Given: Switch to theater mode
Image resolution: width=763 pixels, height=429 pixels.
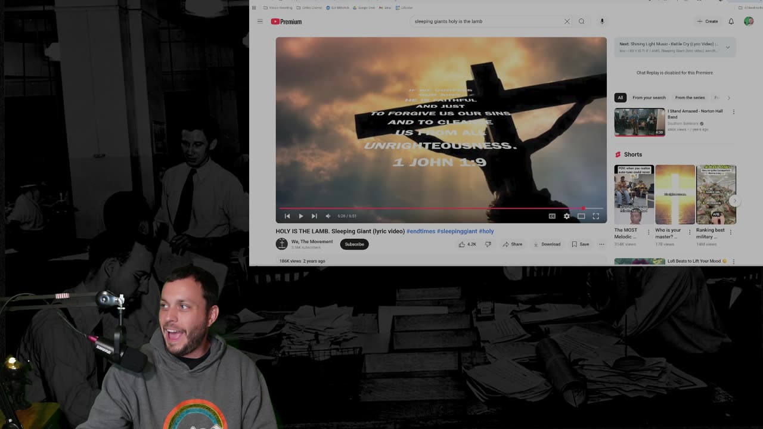Looking at the screenshot, I should [x=581, y=216].
